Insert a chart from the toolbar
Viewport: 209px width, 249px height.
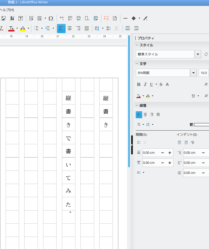pos(12,18)
